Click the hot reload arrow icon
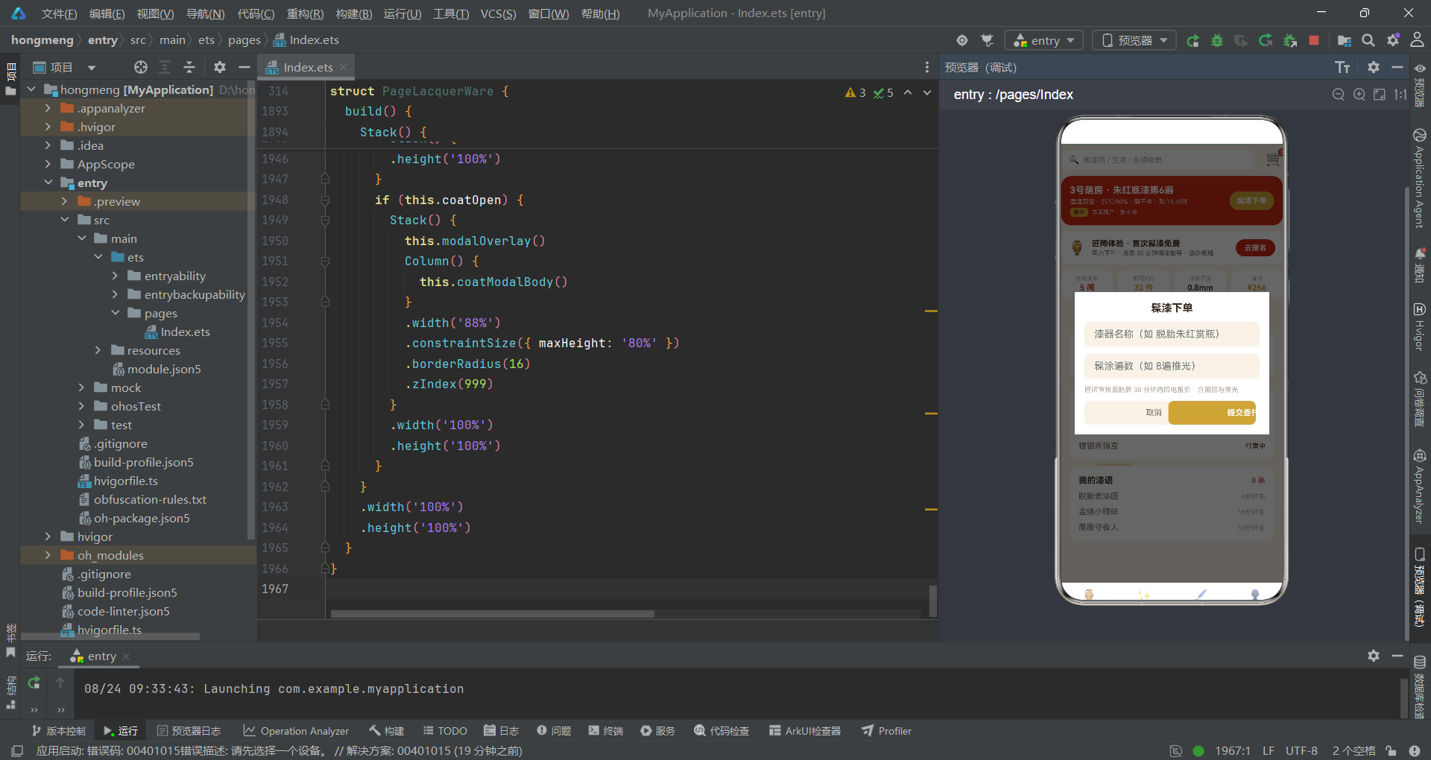The height and width of the screenshot is (760, 1431). pos(1266,40)
